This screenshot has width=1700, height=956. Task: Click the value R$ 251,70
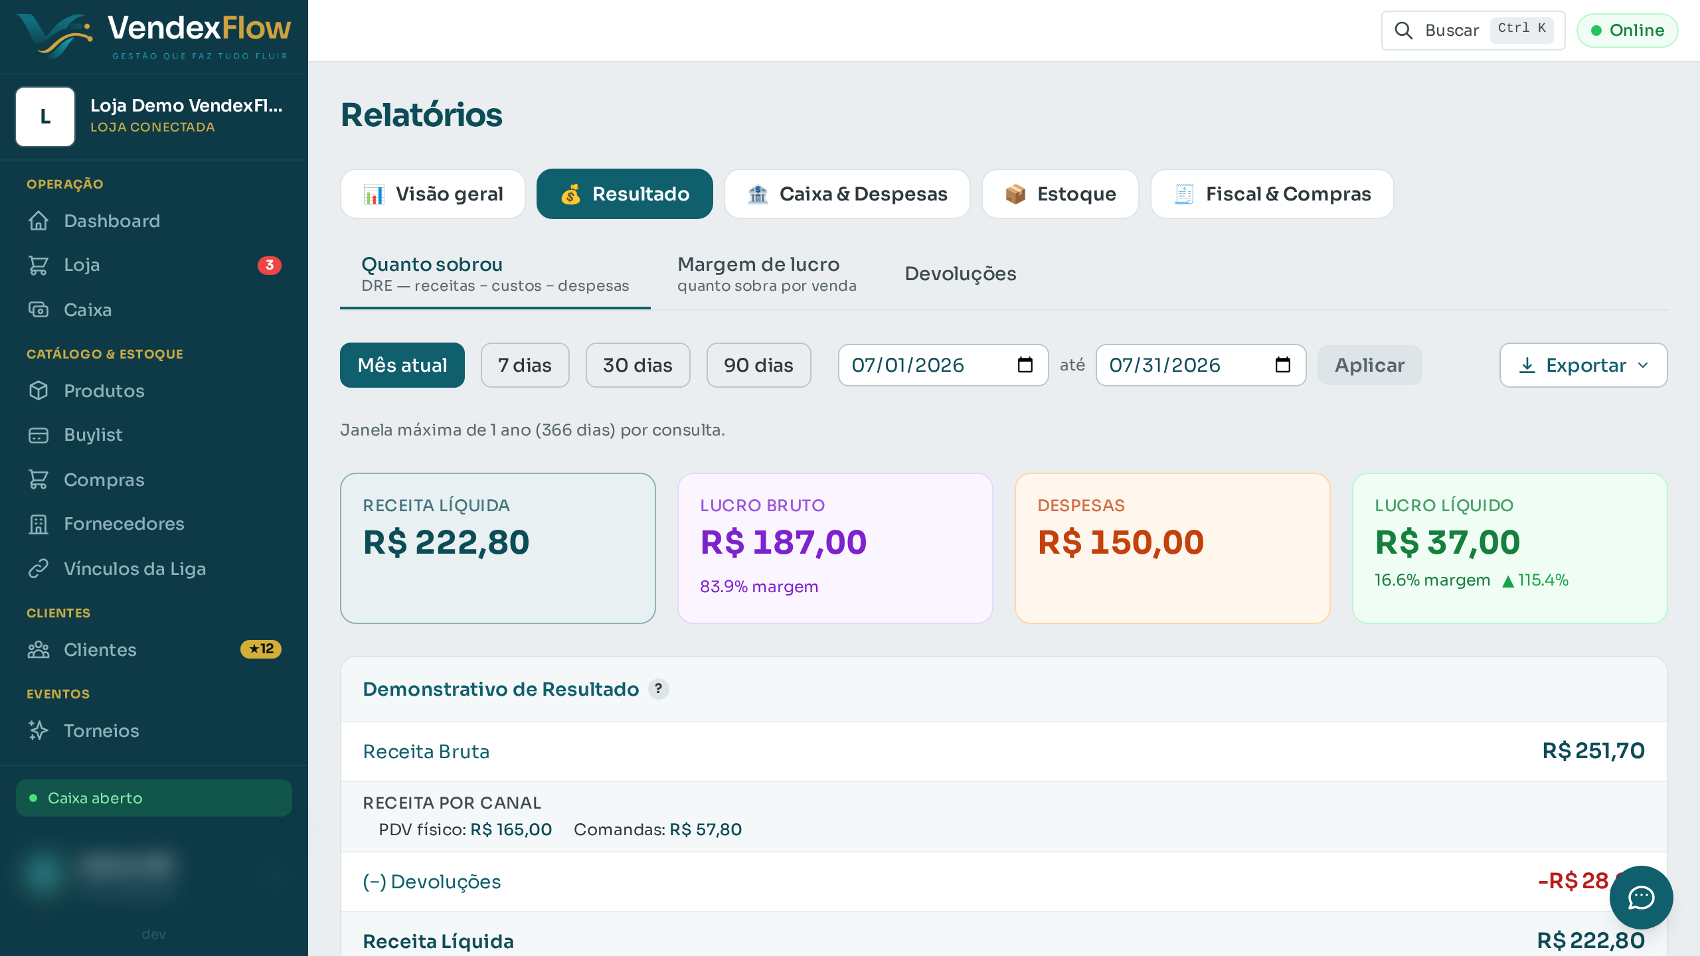coord(1594,751)
